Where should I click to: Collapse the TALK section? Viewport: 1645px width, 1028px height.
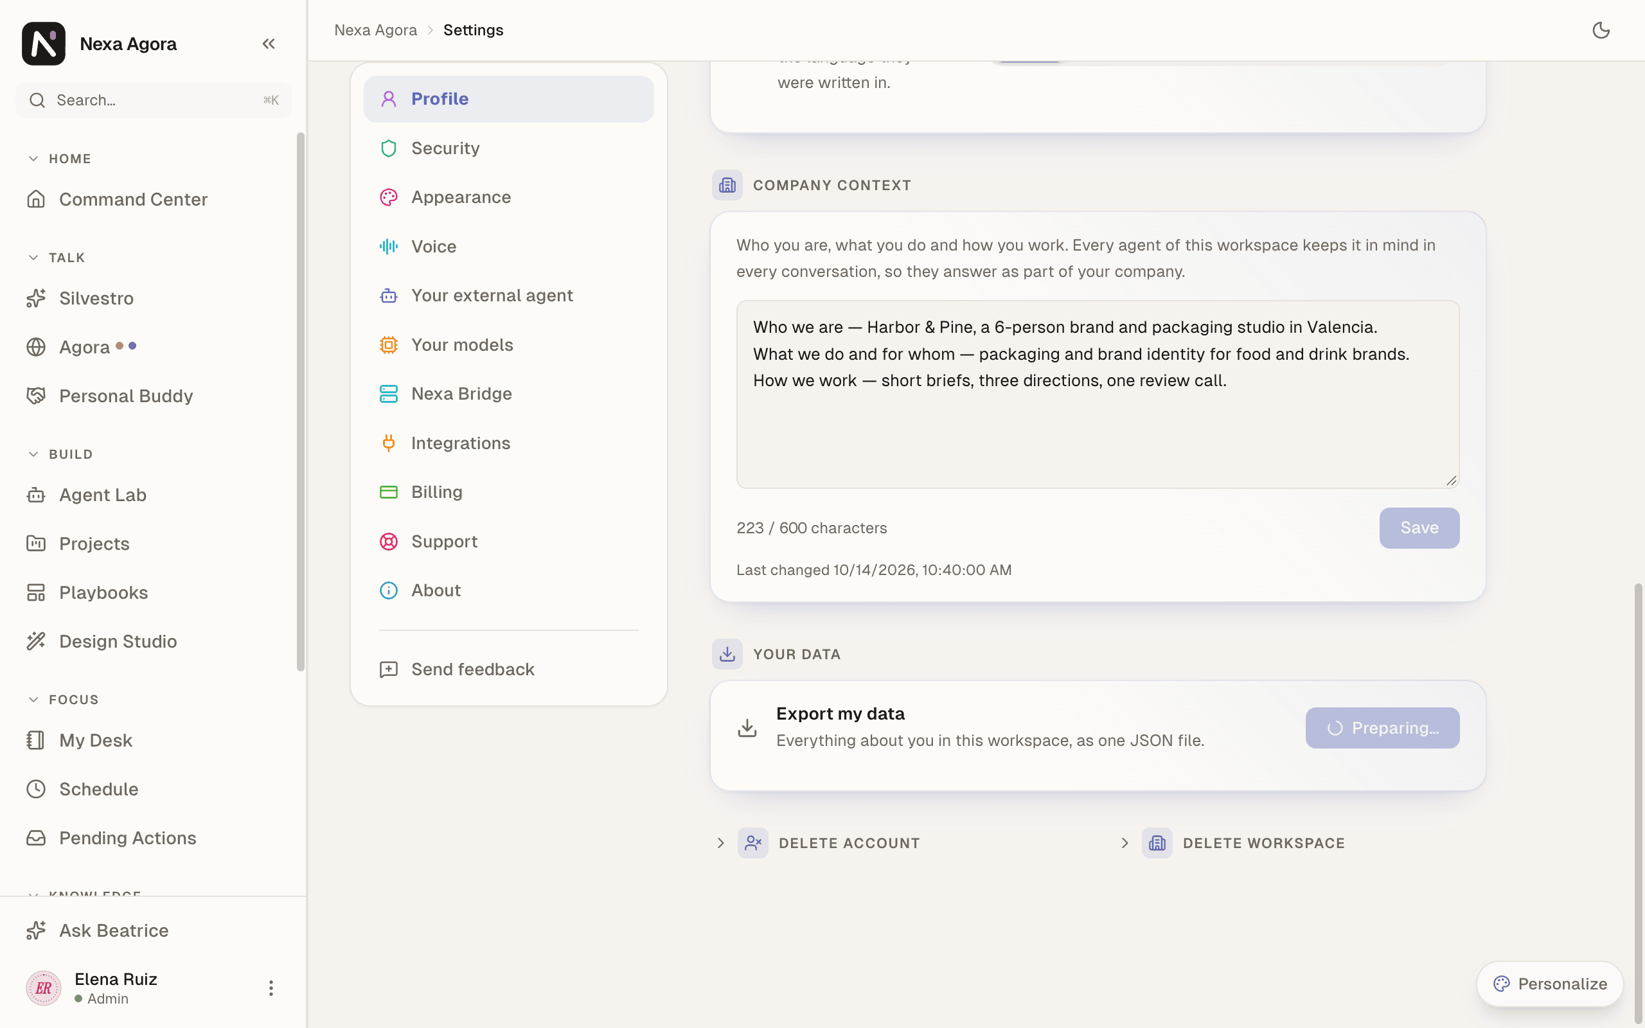tap(57, 258)
